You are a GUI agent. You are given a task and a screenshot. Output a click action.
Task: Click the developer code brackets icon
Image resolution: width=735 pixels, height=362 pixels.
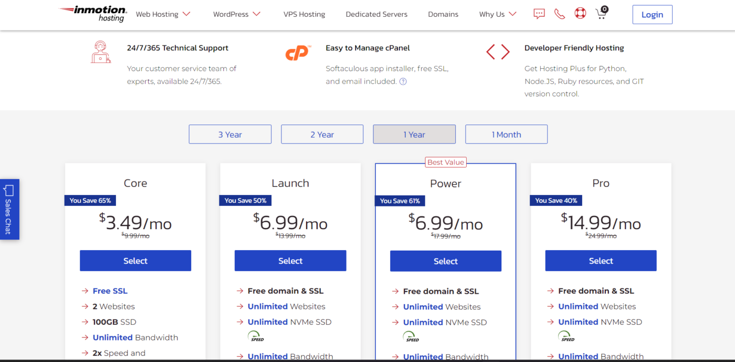click(x=498, y=51)
